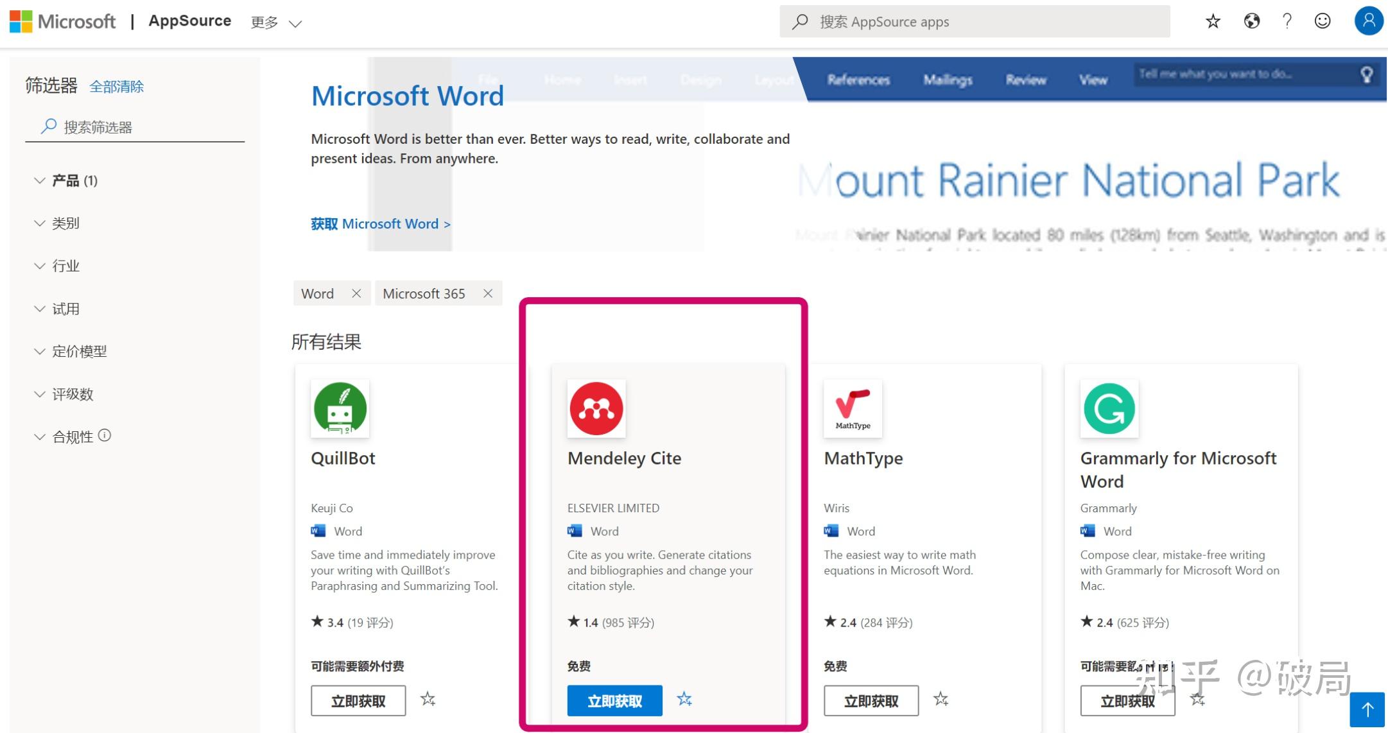
Task: Remove the Microsoft 365 filter tag
Action: click(488, 293)
